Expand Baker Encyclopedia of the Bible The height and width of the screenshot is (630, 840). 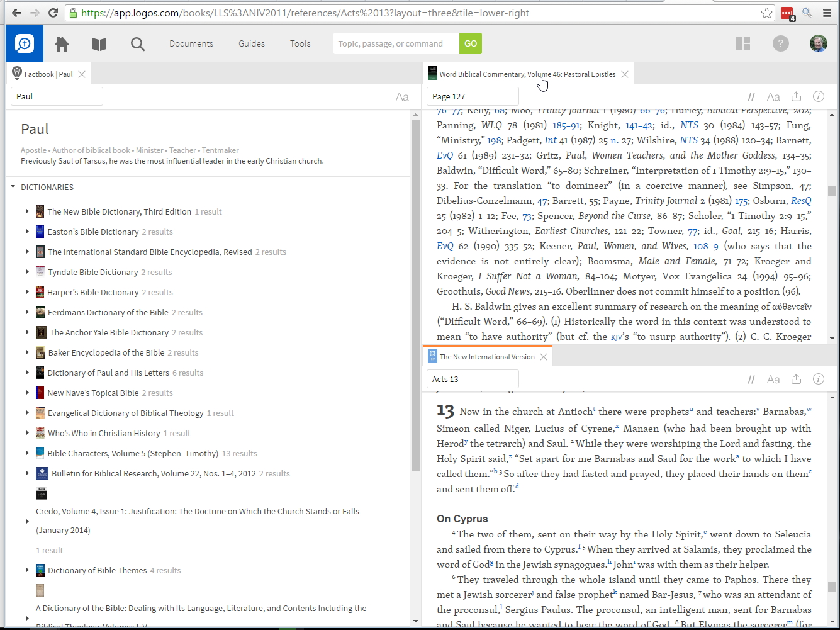tap(27, 352)
